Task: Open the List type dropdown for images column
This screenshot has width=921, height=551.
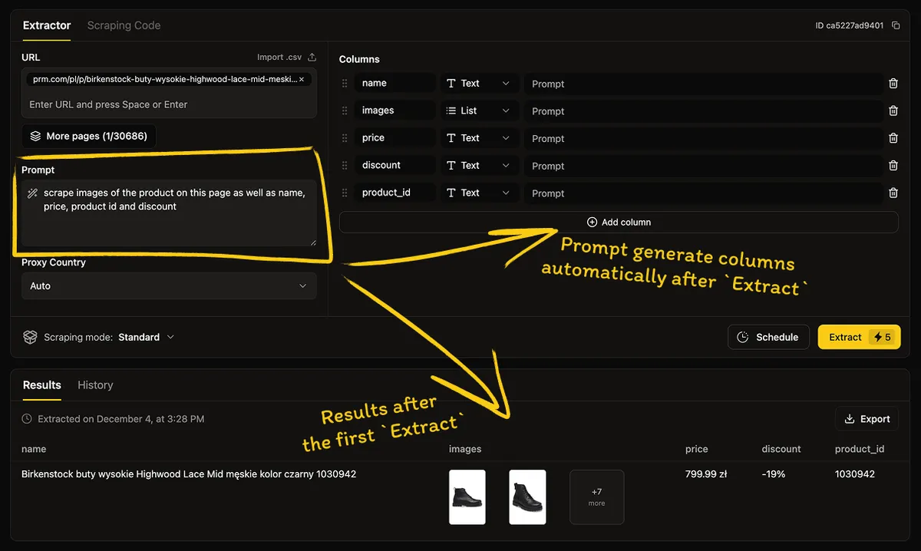Action: [x=478, y=110]
